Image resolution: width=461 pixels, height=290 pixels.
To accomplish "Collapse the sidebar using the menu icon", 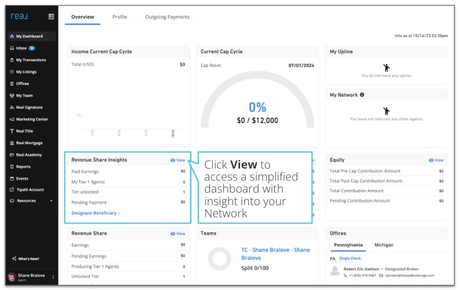I will click(51, 17).
